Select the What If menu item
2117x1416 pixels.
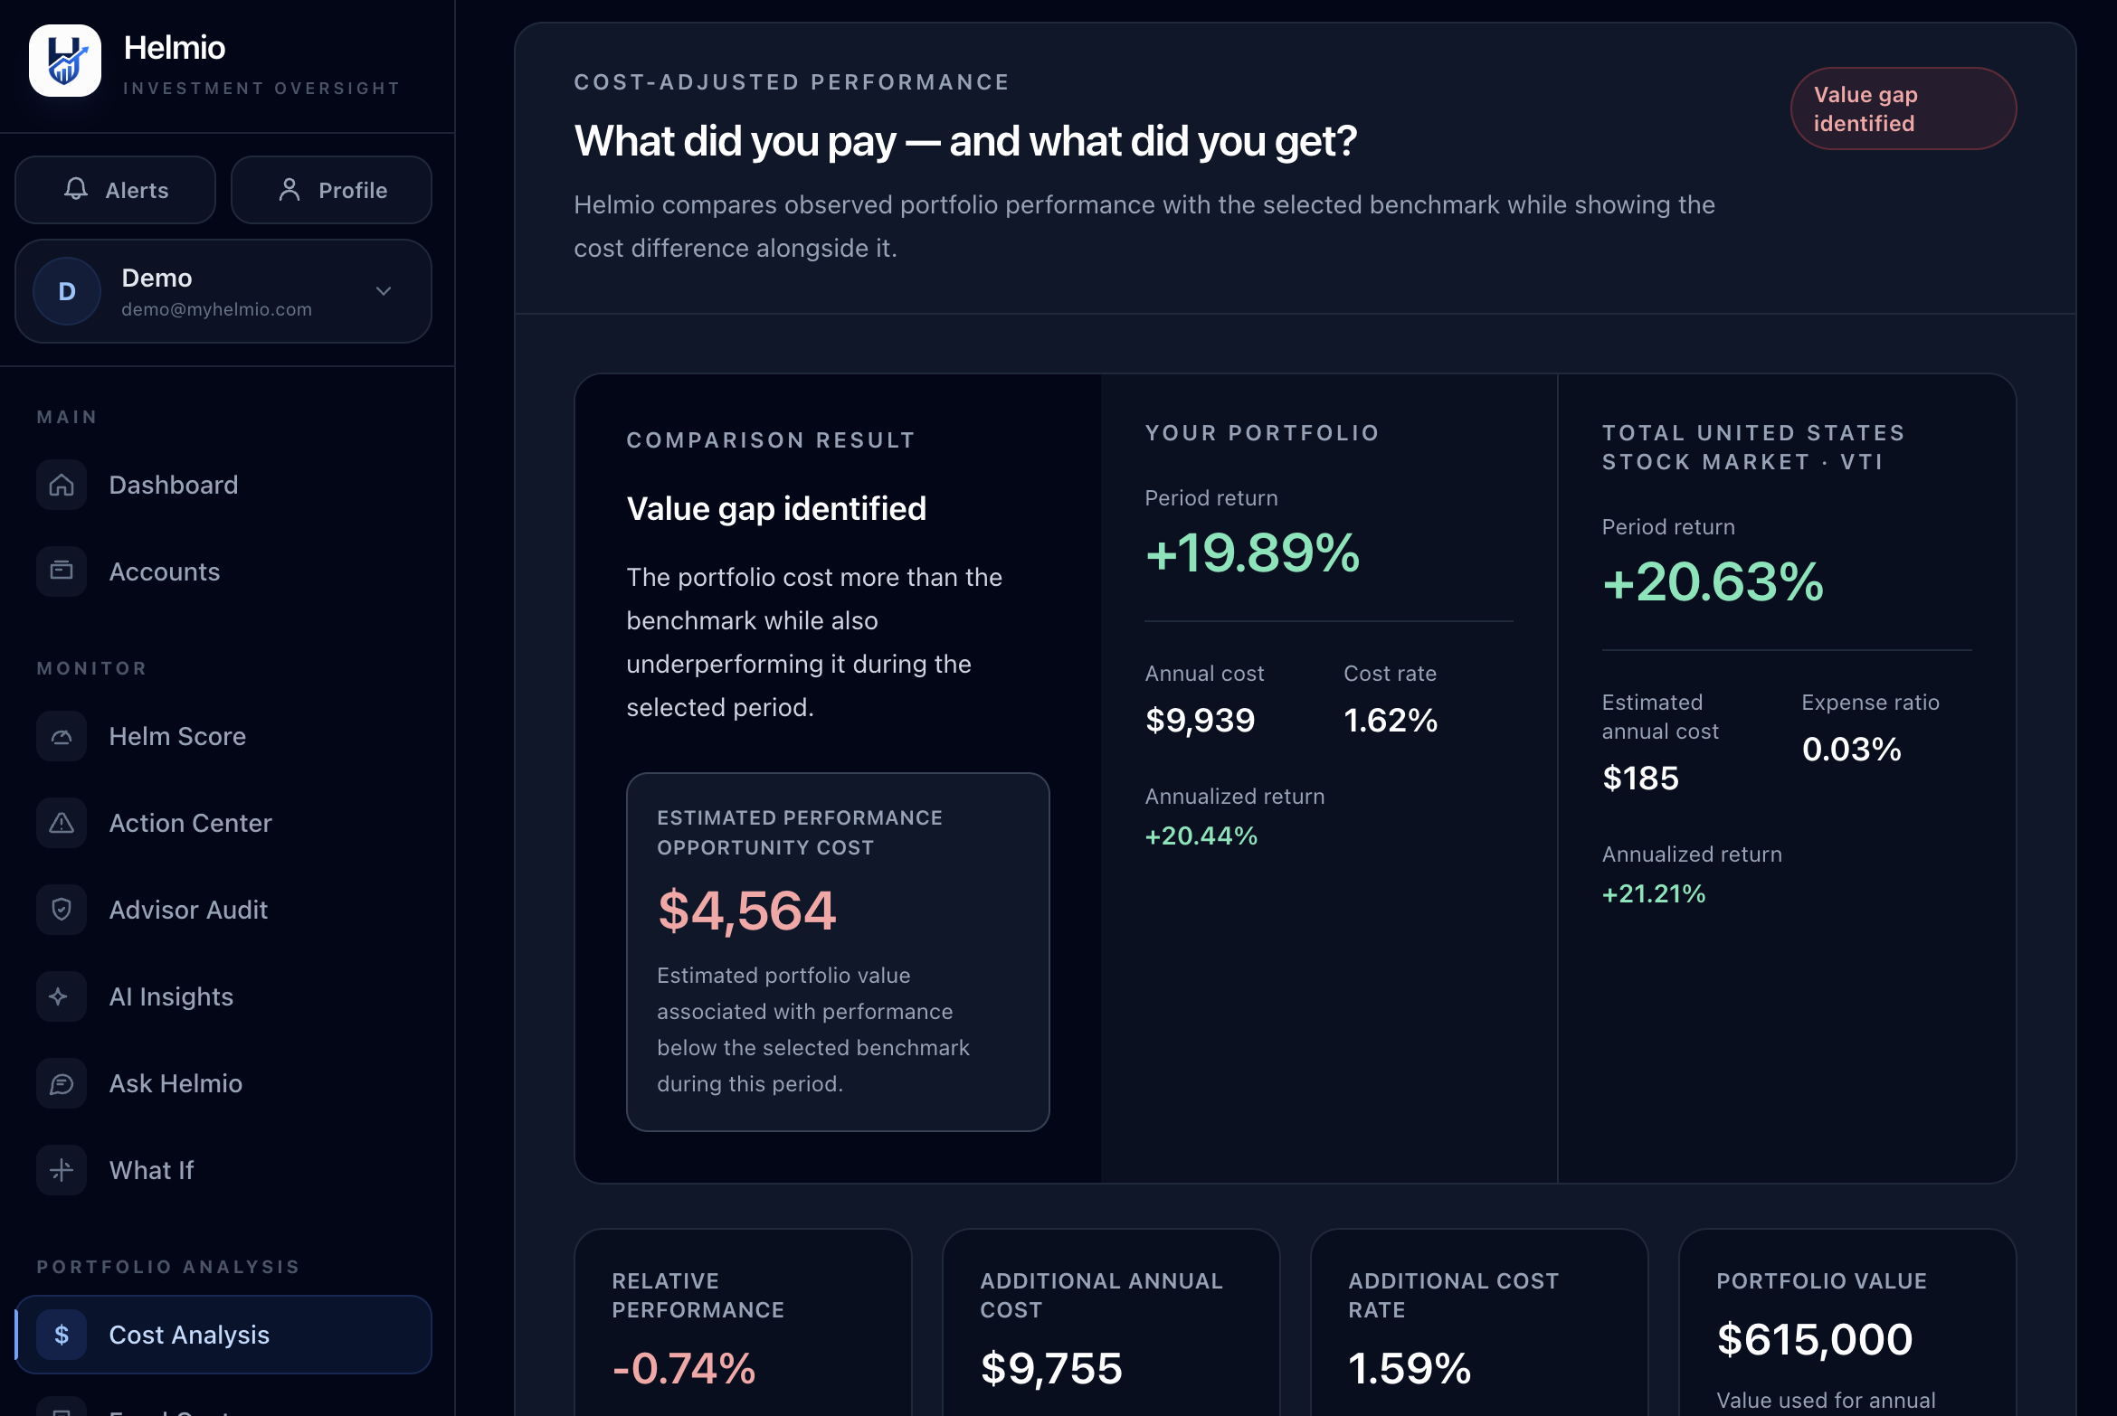coord(223,1170)
